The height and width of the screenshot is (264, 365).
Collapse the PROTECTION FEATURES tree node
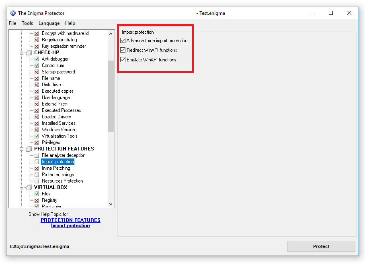22,149
